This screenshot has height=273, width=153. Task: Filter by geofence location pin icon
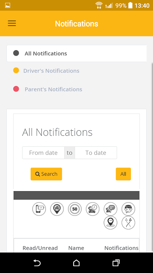[111, 223]
